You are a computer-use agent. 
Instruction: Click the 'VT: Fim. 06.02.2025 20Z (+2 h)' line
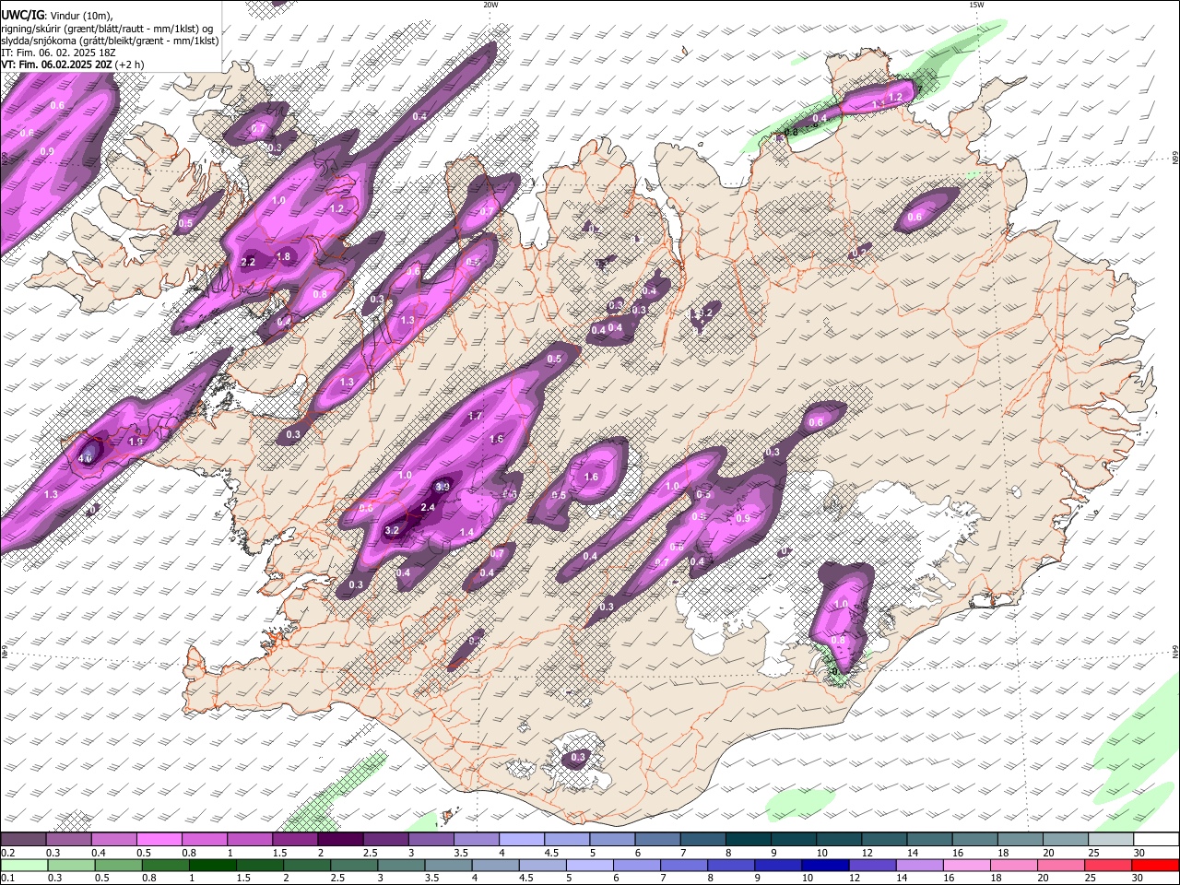pyautogui.click(x=73, y=65)
